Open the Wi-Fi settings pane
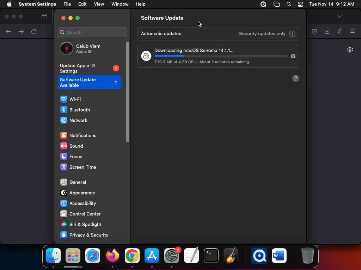The image size is (361, 270). 89,99
